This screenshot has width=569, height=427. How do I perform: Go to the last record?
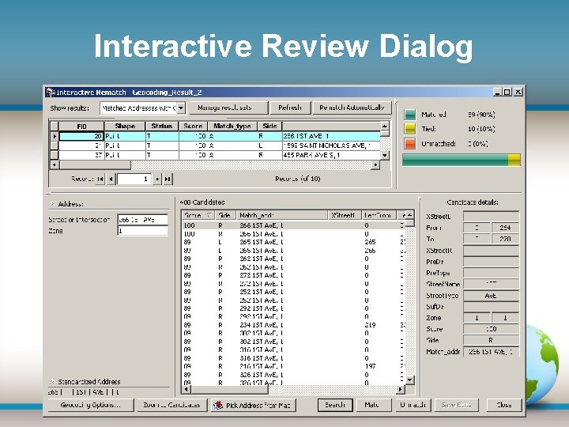(x=168, y=179)
